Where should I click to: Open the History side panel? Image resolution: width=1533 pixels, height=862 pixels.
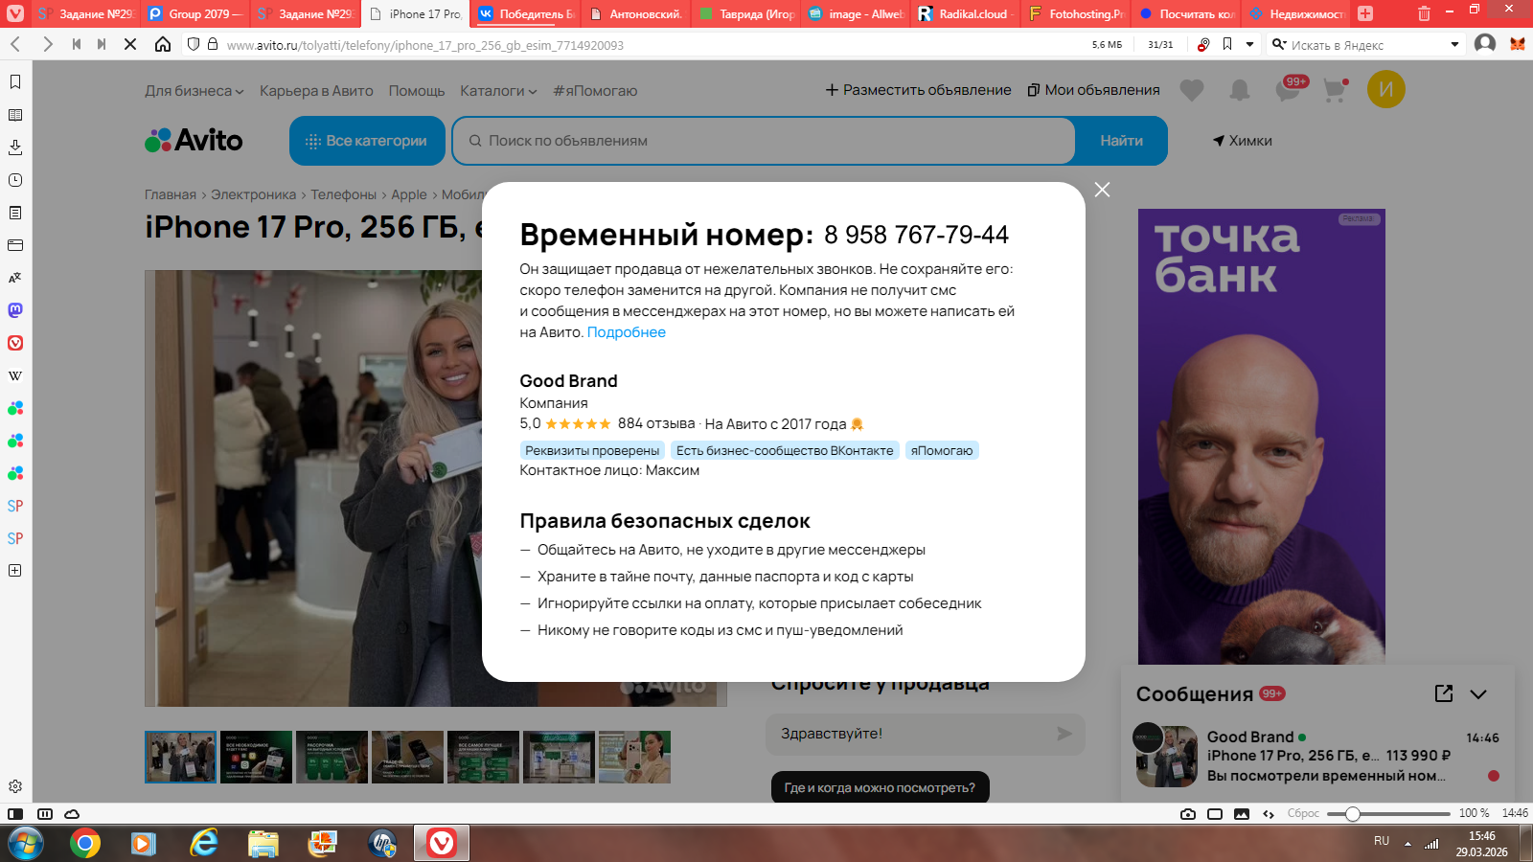[x=15, y=180]
